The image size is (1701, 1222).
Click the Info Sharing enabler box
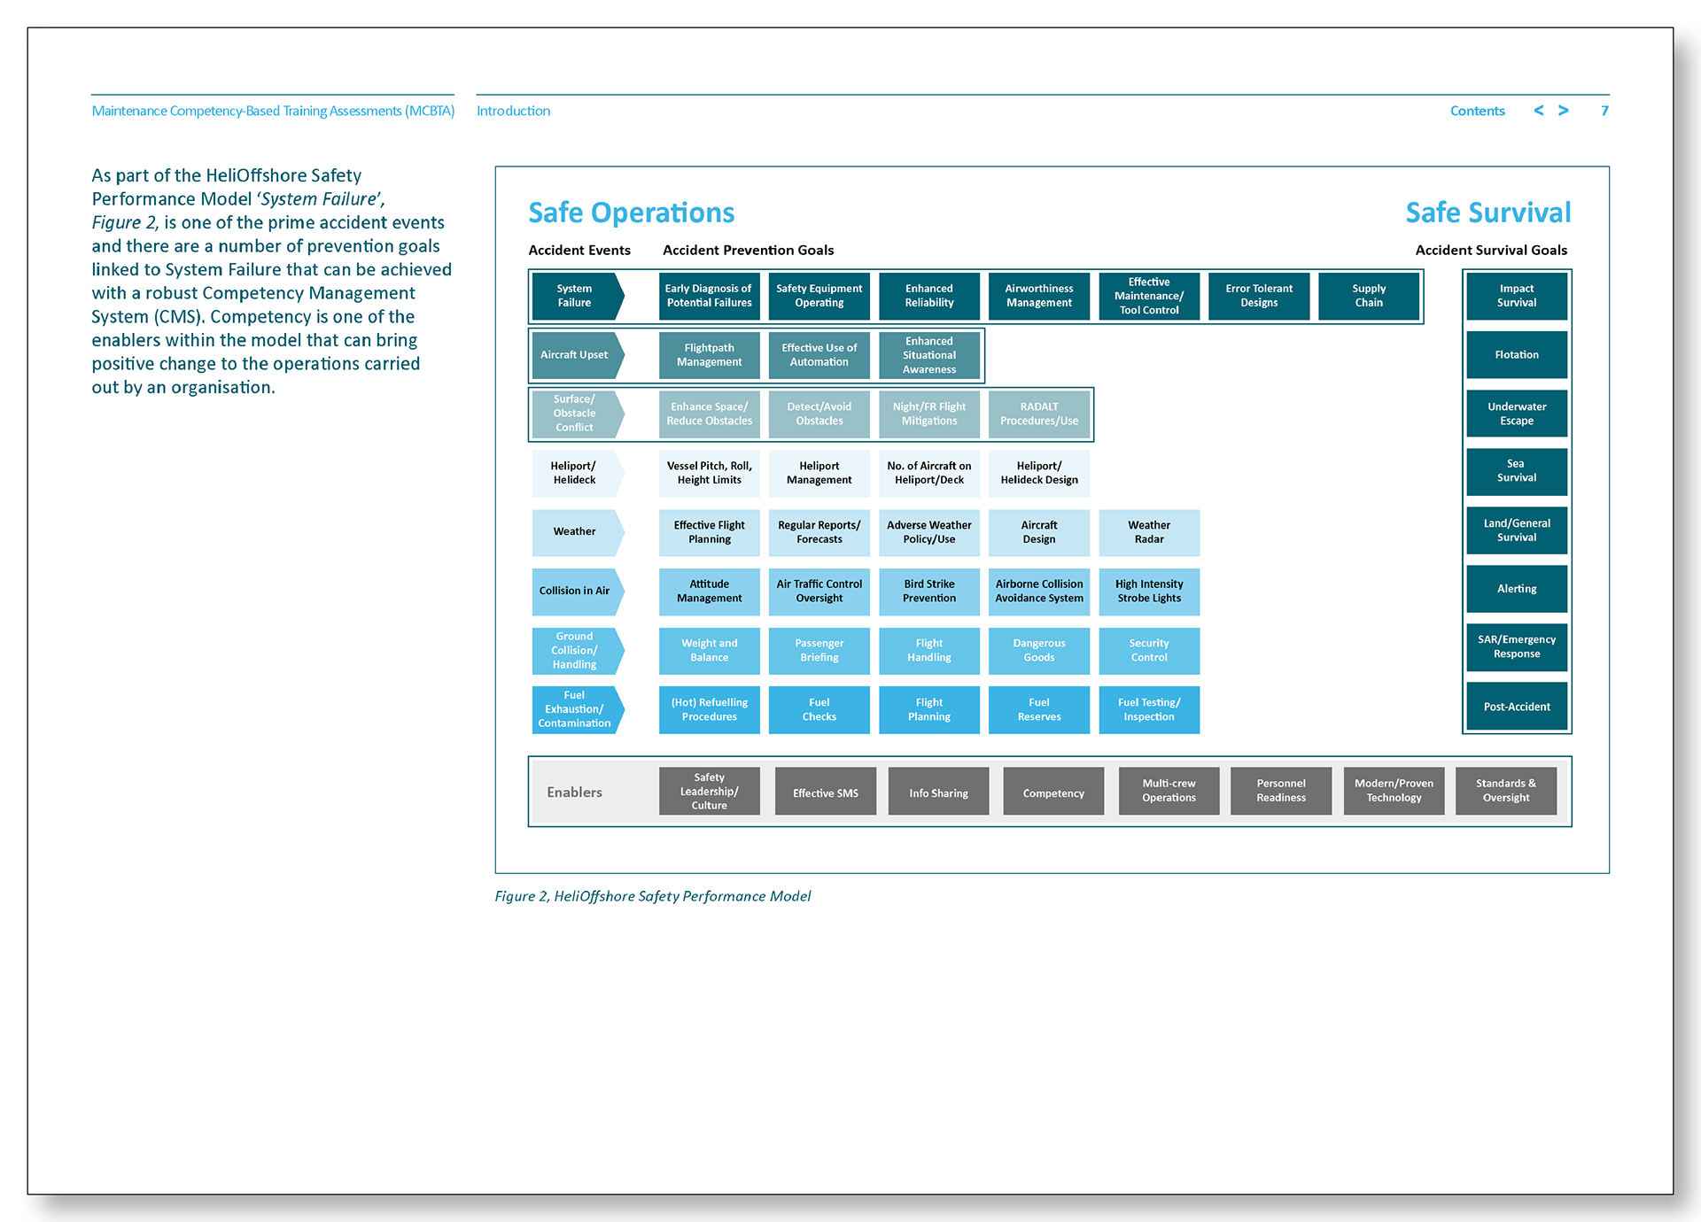point(938,793)
